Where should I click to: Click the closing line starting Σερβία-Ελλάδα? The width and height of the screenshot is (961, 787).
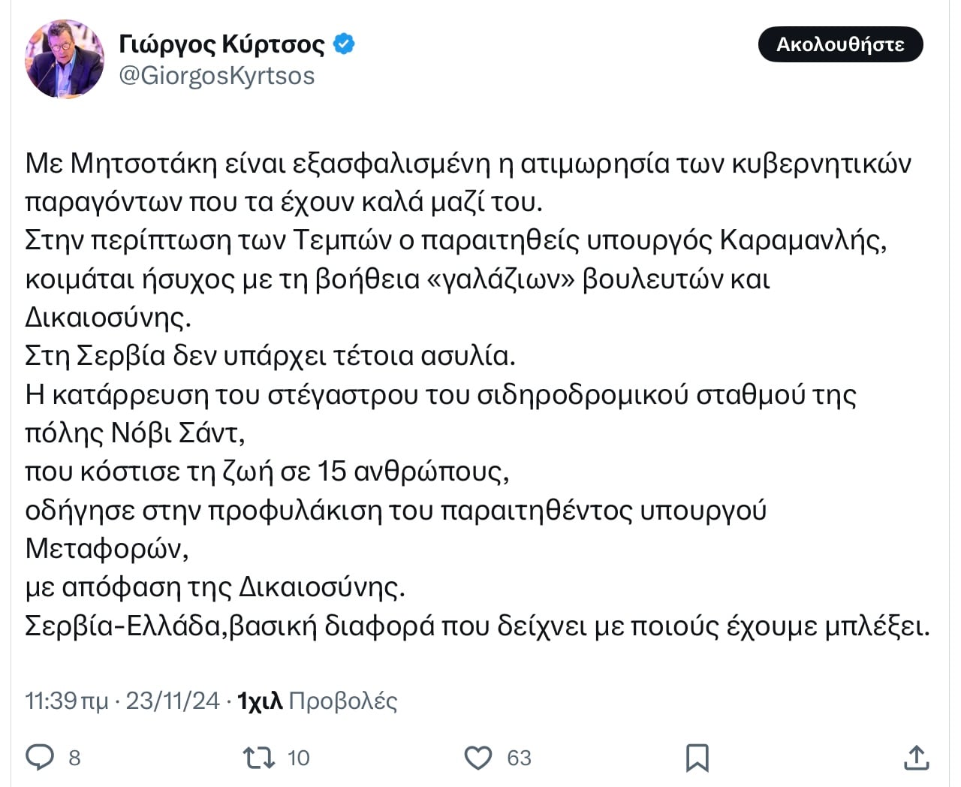tap(477, 626)
